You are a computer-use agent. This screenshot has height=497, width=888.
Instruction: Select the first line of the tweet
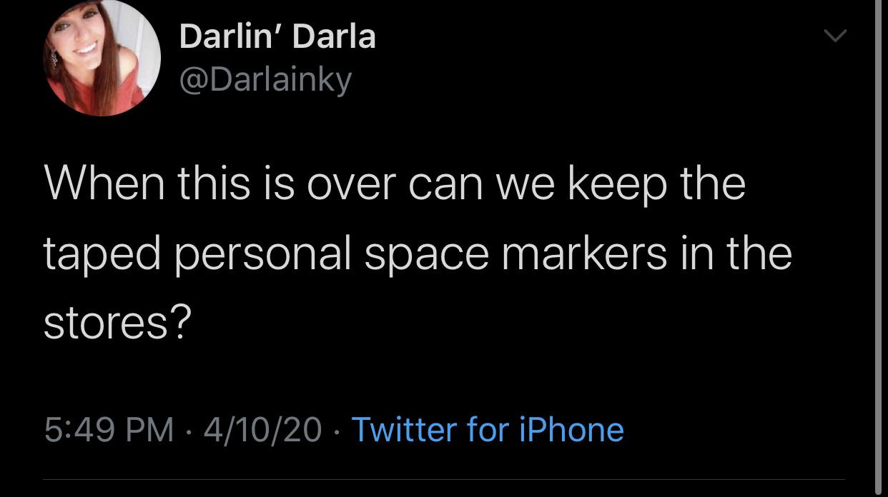[393, 184]
